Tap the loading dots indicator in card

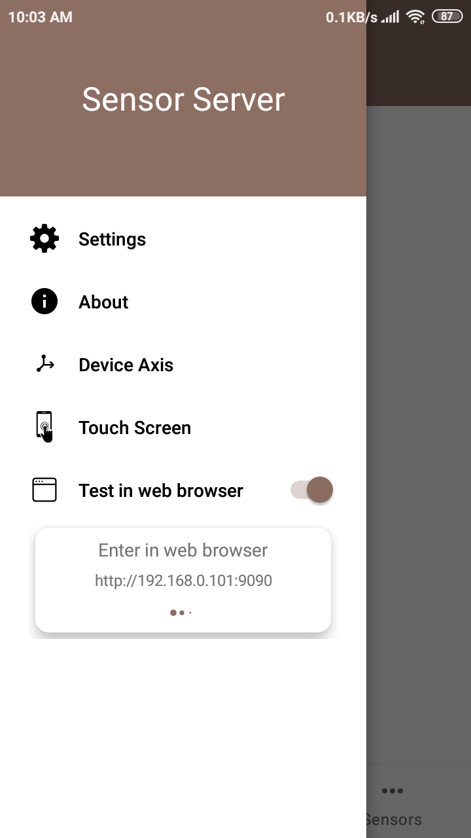click(x=181, y=613)
